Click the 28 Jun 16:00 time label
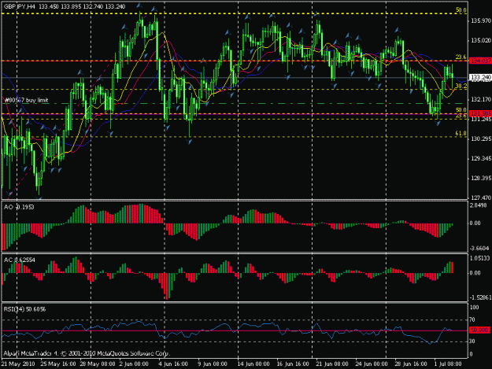 click(x=410, y=364)
